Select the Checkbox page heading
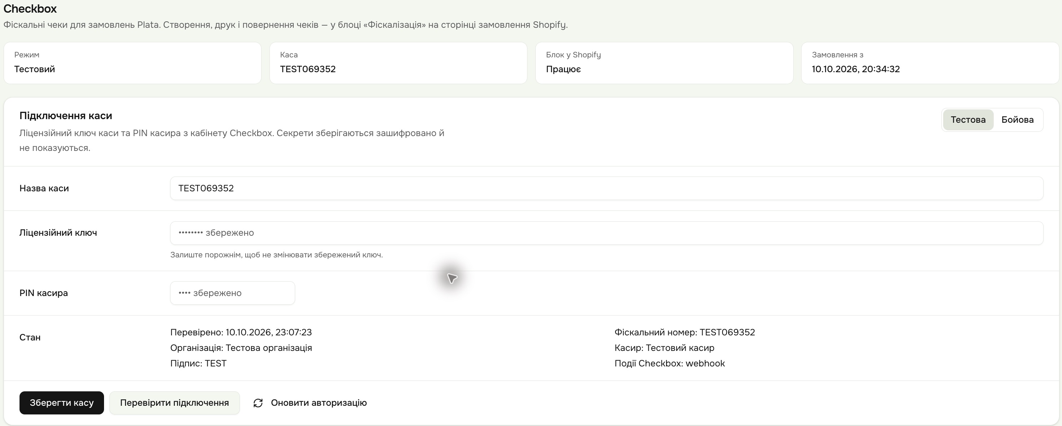 30,9
